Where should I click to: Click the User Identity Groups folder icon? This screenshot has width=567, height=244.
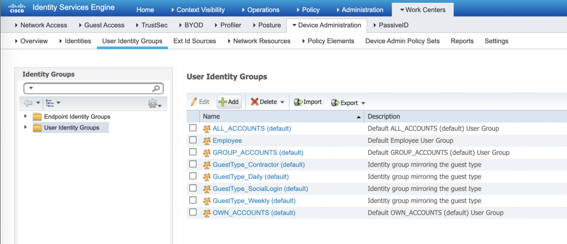(x=37, y=128)
